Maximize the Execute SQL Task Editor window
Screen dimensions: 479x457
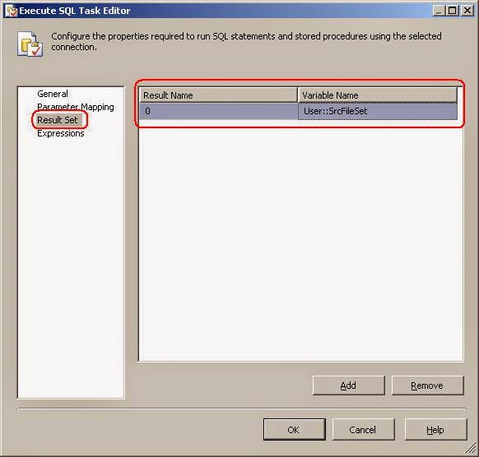tap(453, 11)
